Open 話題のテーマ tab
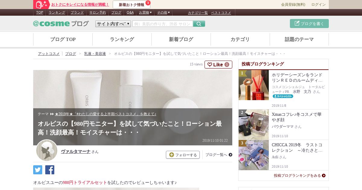 [299, 40]
